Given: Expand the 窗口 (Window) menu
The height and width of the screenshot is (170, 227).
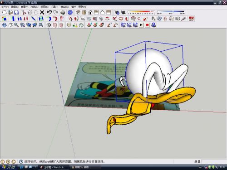Looking at the screenshot, I should point(65,7).
